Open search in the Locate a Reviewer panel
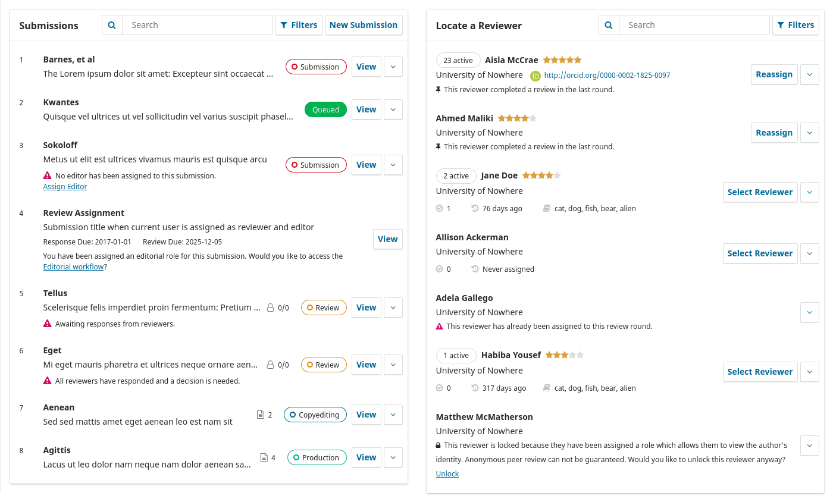The height and width of the screenshot is (502, 833). (609, 24)
